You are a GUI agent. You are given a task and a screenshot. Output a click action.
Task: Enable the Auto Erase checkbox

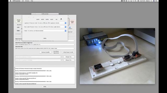(59, 51)
